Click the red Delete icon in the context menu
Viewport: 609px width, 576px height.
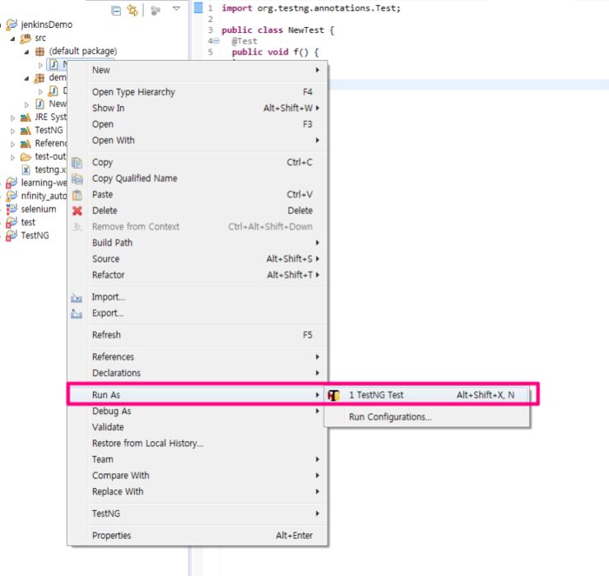pyautogui.click(x=77, y=211)
